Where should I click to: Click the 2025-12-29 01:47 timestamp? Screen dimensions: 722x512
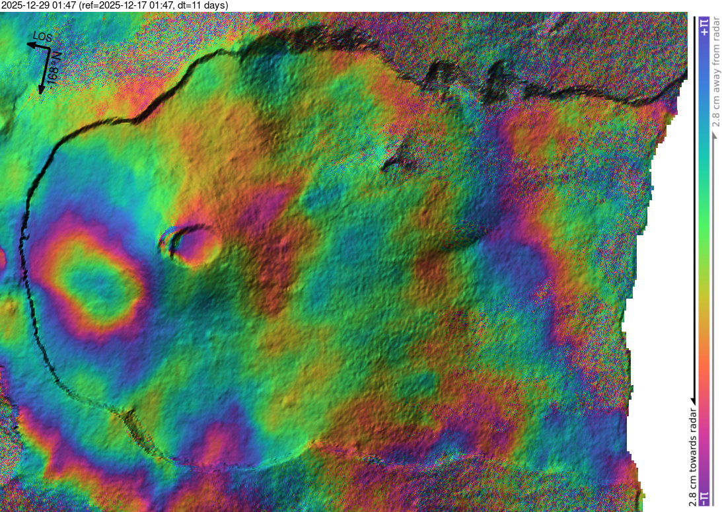(x=40, y=5)
